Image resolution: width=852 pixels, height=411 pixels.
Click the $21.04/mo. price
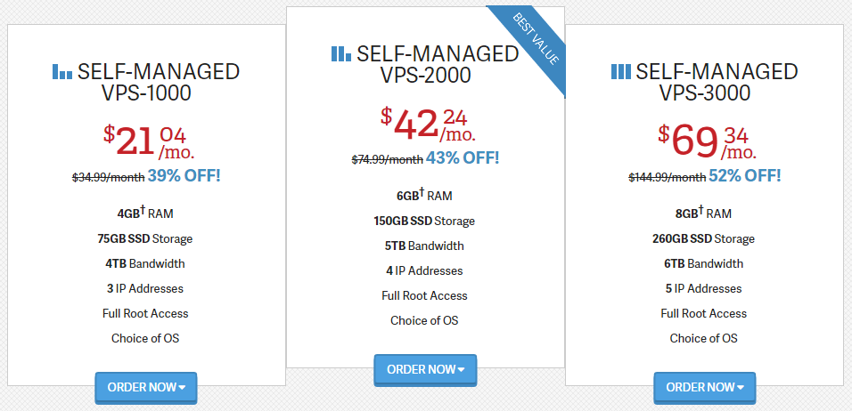[148, 142]
